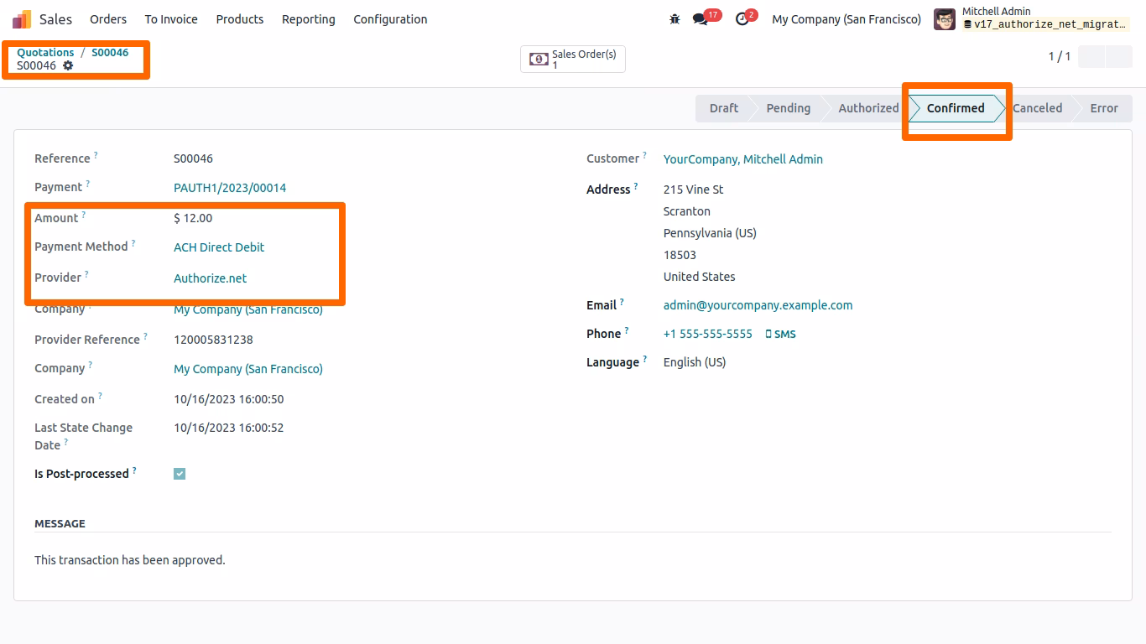The image size is (1146, 644).
Task: Click language value English (US)
Action: (695, 362)
